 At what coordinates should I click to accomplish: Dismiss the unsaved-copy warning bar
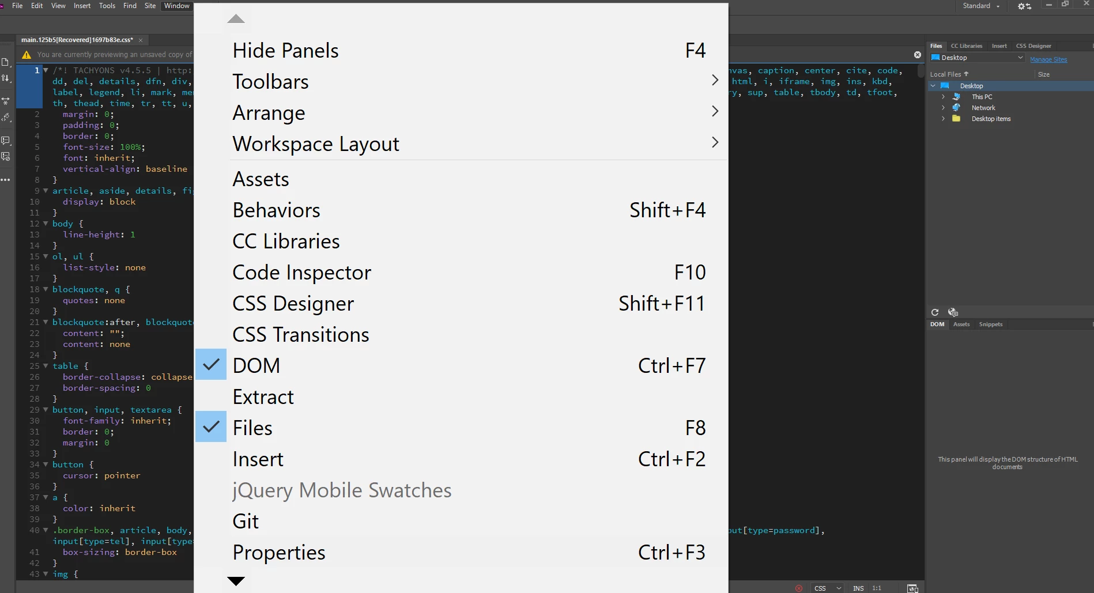tap(917, 55)
